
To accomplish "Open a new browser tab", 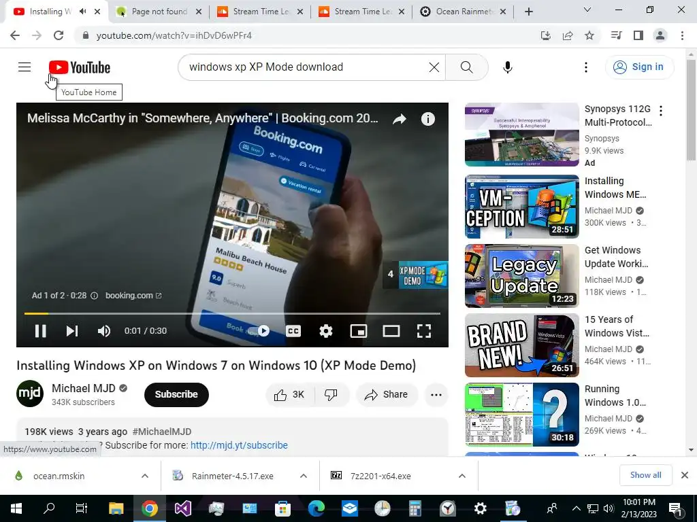I will 528,12.
